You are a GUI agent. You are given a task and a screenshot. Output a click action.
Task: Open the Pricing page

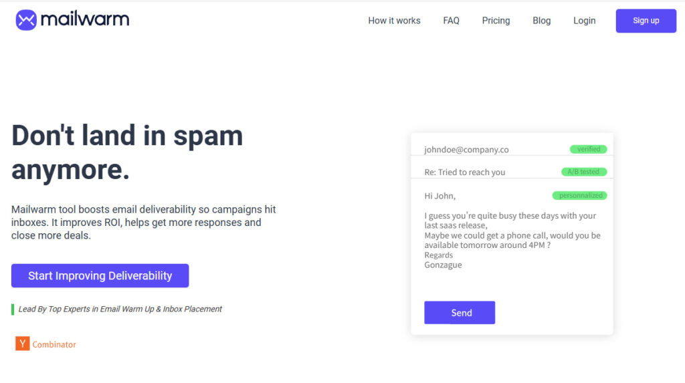pyautogui.click(x=496, y=21)
